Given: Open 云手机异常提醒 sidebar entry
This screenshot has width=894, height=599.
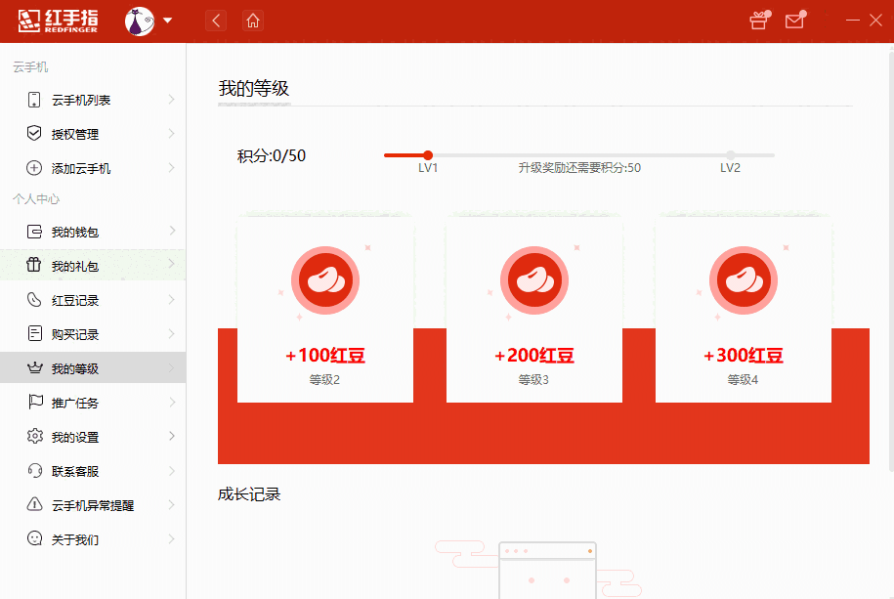Looking at the screenshot, I should (93, 505).
